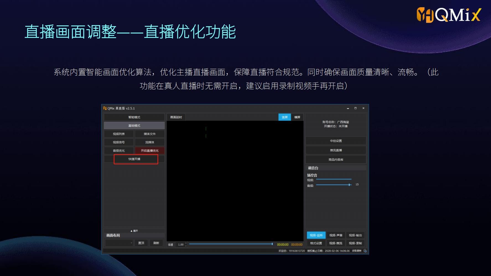Open the 视频列表 video list
This screenshot has height=276, width=491.
pos(119,134)
